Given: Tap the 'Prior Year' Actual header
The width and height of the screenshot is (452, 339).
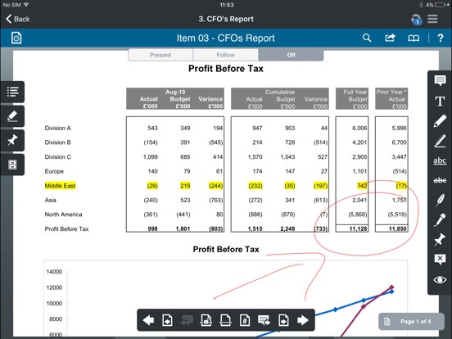Looking at the screenshot, I should click(x=391, y=92).
